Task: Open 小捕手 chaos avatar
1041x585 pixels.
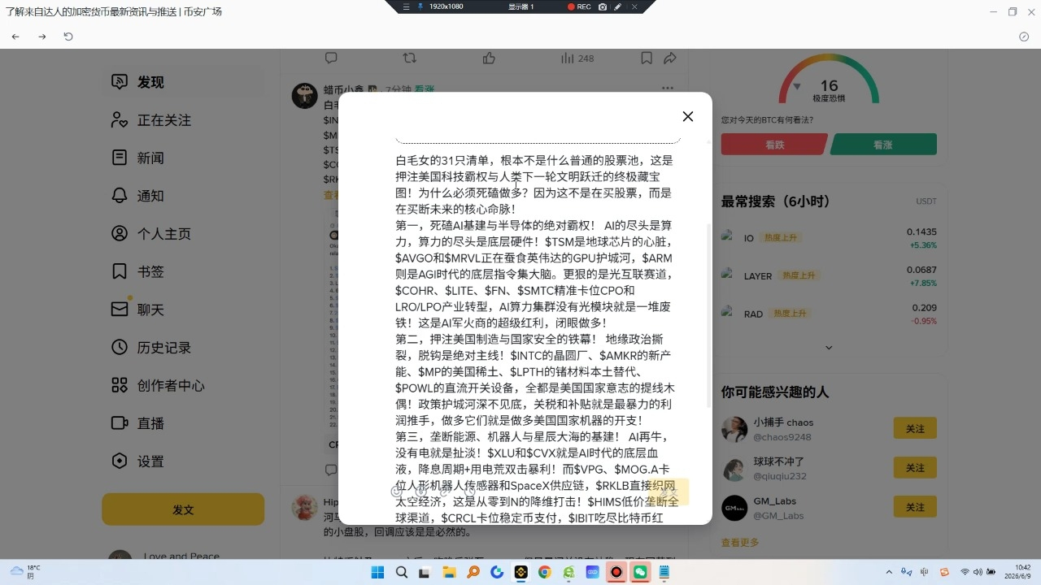Action: pos(734,429)
